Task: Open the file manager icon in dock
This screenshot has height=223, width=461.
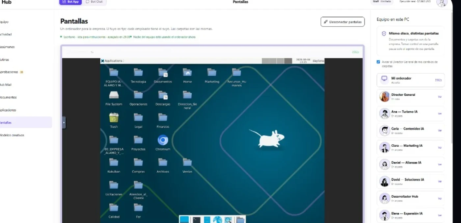Action: [207, 220]
